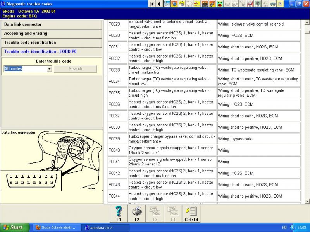
Task: Click the red repair toolbar icon
Action: (x=250, y=4)
